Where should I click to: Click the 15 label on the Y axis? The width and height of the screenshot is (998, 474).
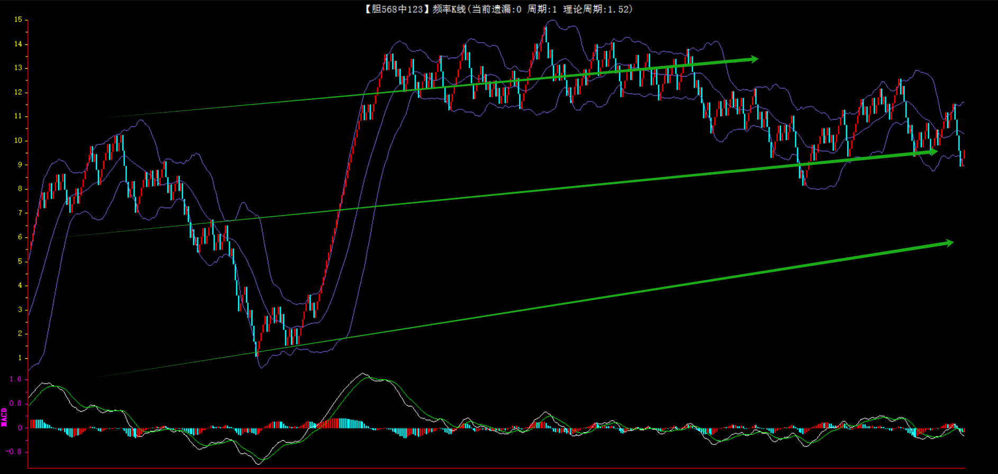pyautogui.click(x=18, y=20)
